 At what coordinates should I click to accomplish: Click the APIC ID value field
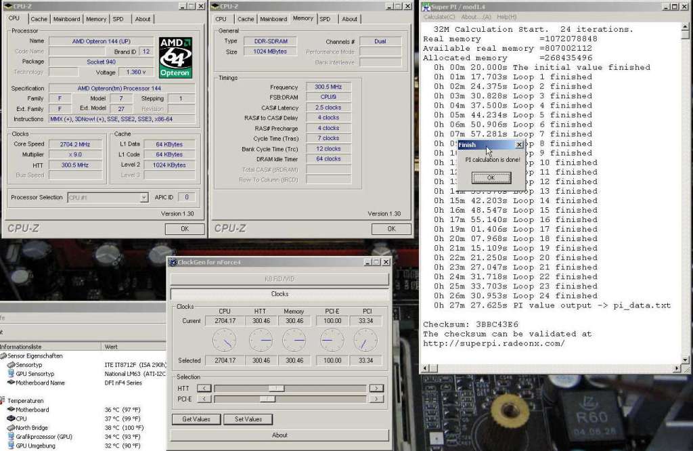pyautogui.click(x=187, y=197)
